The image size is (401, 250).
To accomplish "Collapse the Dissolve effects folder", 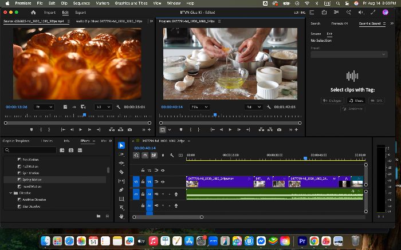I will tap(11, 193).
